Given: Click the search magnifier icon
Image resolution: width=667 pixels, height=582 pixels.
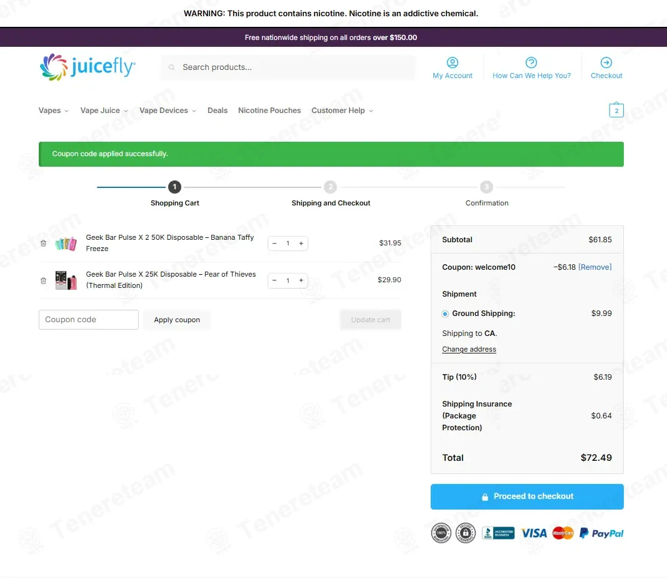Looking at the screenshot, I should 171,67.
